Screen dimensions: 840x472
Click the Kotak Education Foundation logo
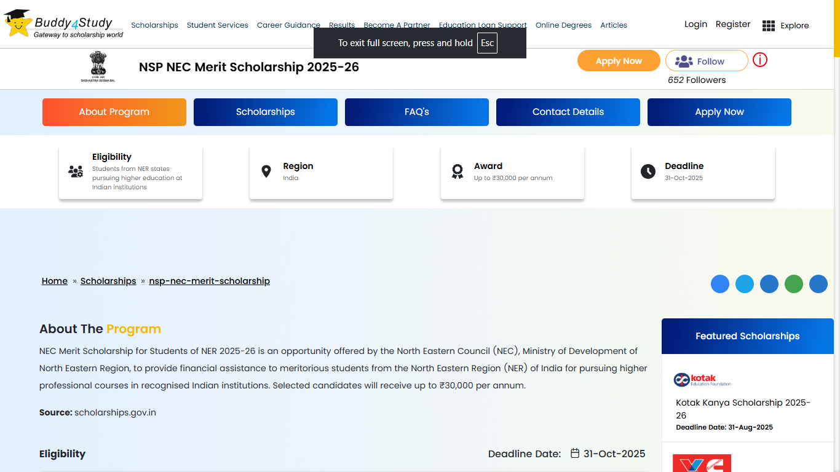(x=702, y=380)
